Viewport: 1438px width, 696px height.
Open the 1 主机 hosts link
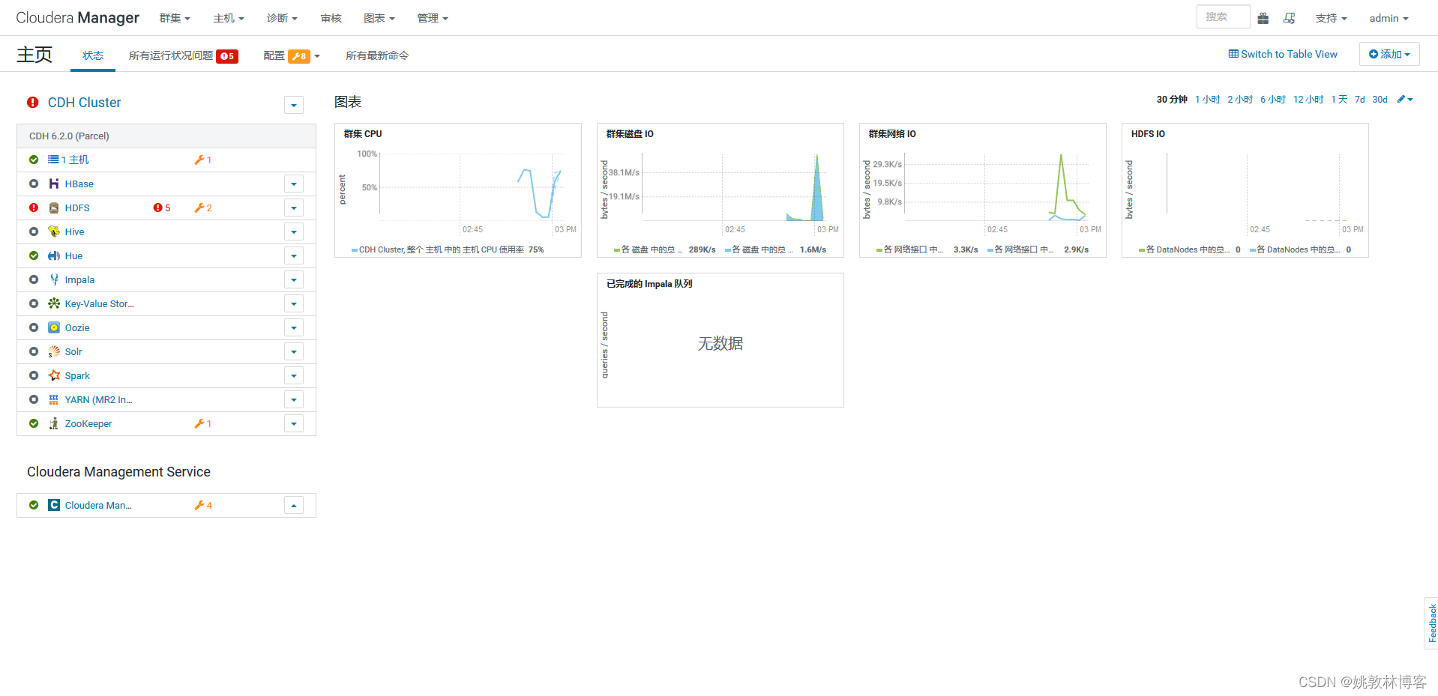pyautogui.click(x=74, y=160)
